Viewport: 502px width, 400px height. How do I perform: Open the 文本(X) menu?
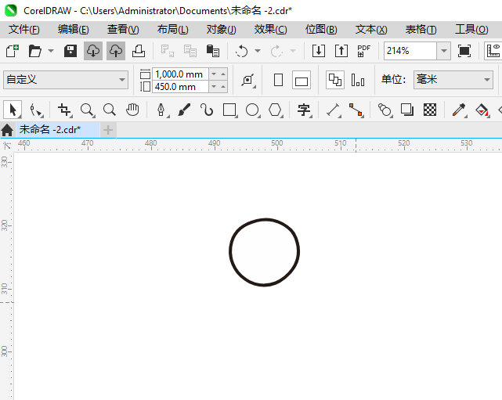pyautogui.click(x=371, y=30)
